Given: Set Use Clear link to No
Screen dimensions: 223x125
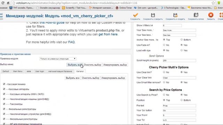Looking at the screenshot, I should click(164, 72).
